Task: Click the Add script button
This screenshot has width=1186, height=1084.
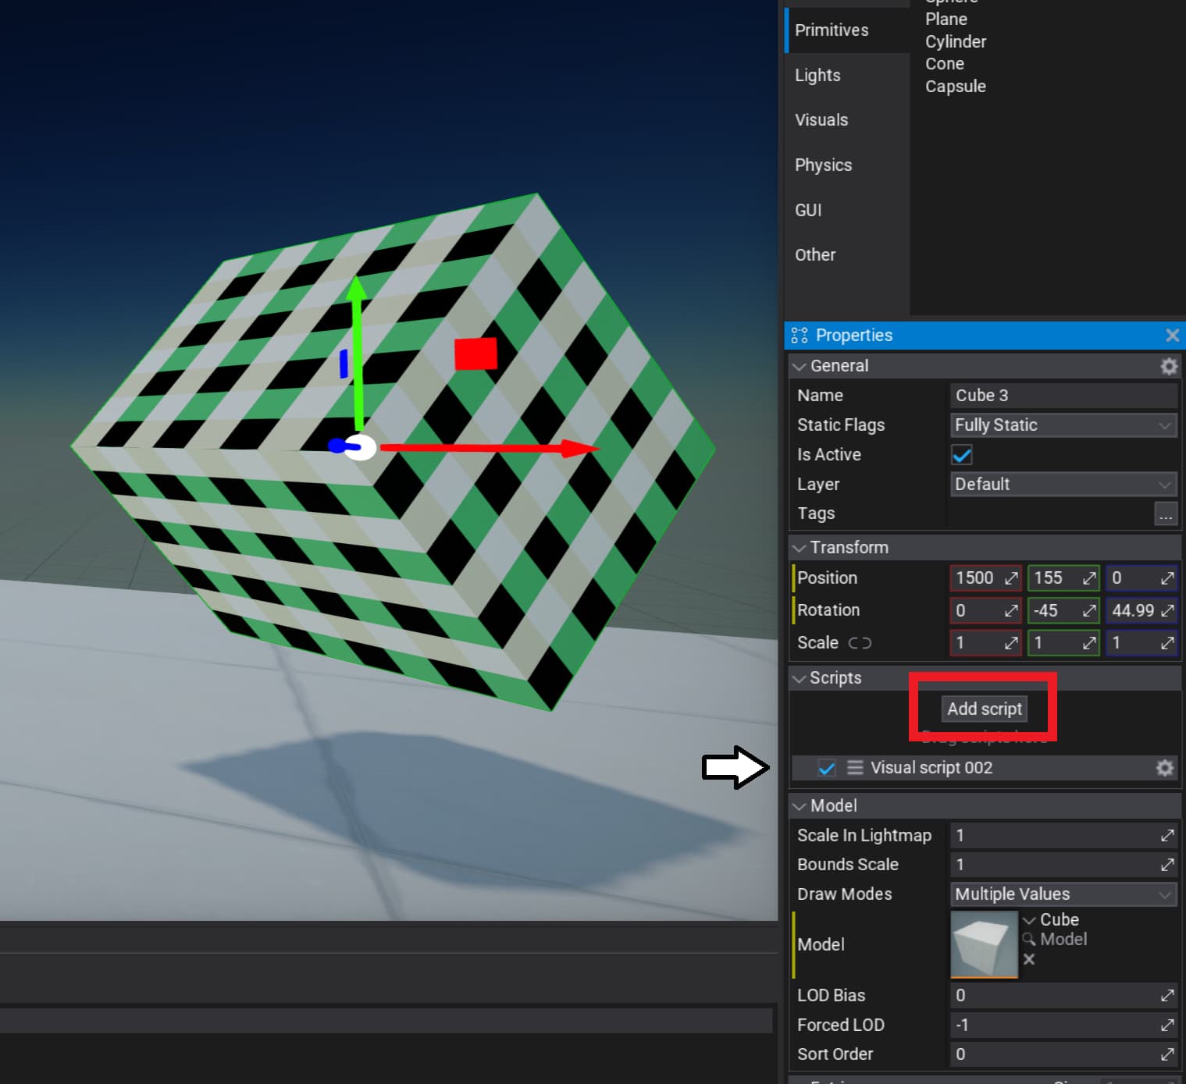Action: point(984,709)
